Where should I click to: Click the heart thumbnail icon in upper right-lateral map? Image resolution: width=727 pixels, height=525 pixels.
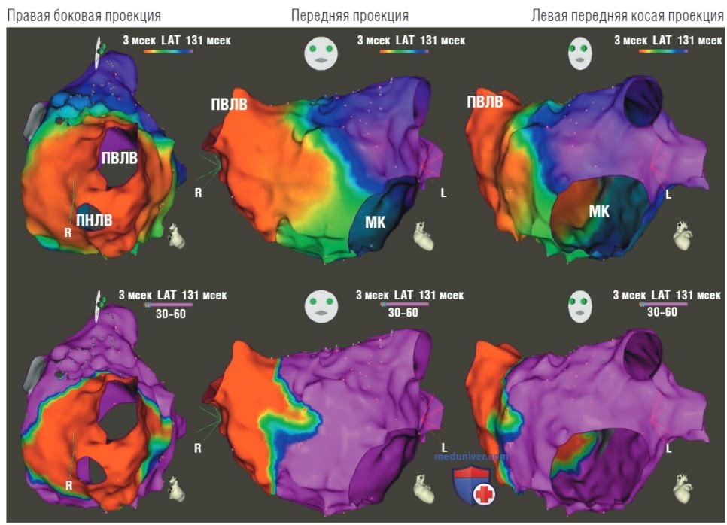(x=176, y=235)
